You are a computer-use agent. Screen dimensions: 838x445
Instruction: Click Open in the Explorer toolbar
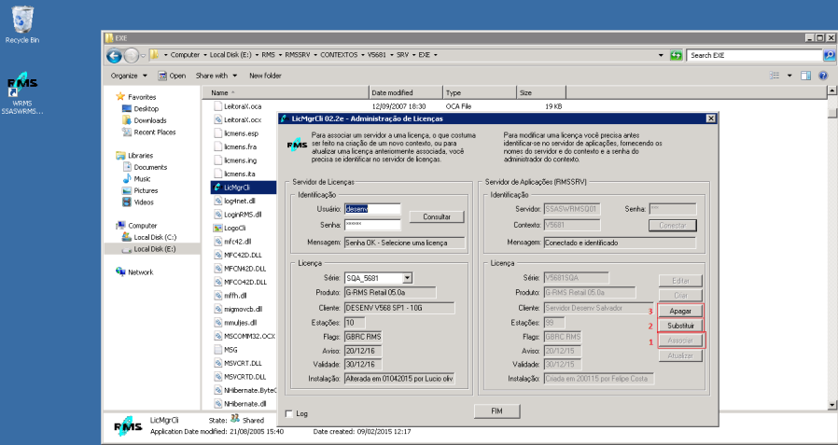pyautogui.click(x=173, y=76)
